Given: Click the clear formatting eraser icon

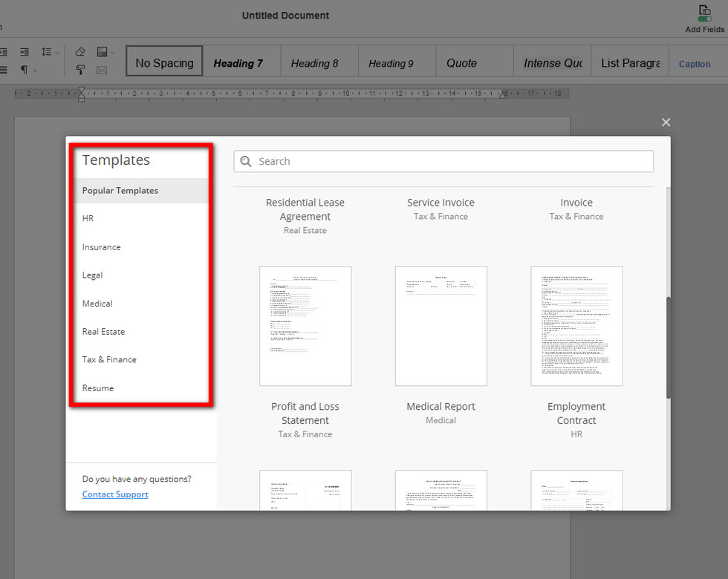Looking at the screenshot, I should (x=80, y=52).
